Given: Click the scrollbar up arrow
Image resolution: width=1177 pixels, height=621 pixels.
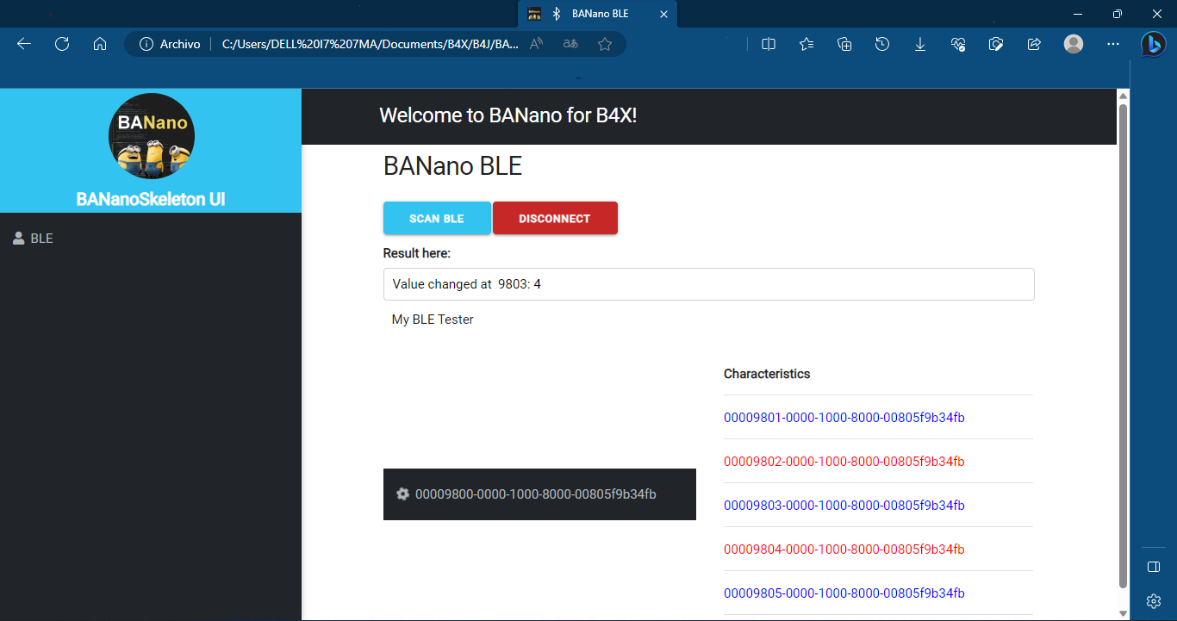Looking at the screenshot, I should pos(1123,95).
